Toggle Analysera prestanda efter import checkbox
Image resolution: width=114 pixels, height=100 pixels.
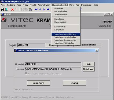26,73
